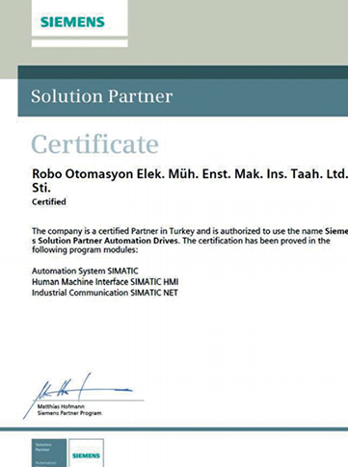This screenshot has width=348, height=467.
Task: Click the name 'Matthias Hofmann'
Action: coord(61,406)
